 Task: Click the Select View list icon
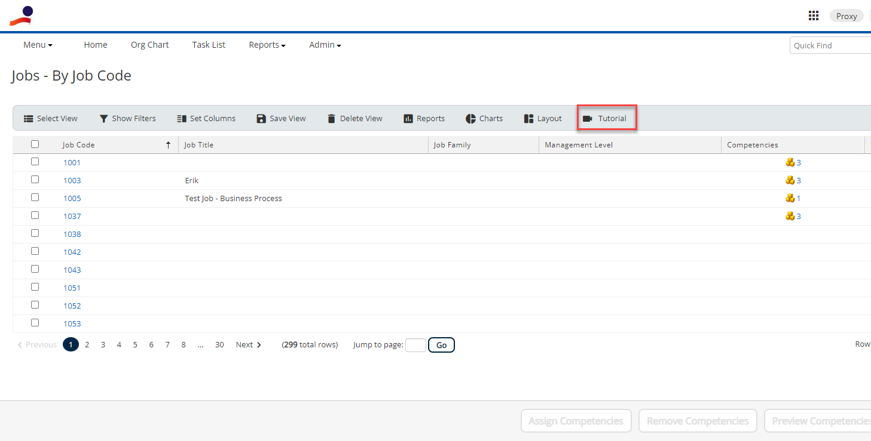point(29,119)
